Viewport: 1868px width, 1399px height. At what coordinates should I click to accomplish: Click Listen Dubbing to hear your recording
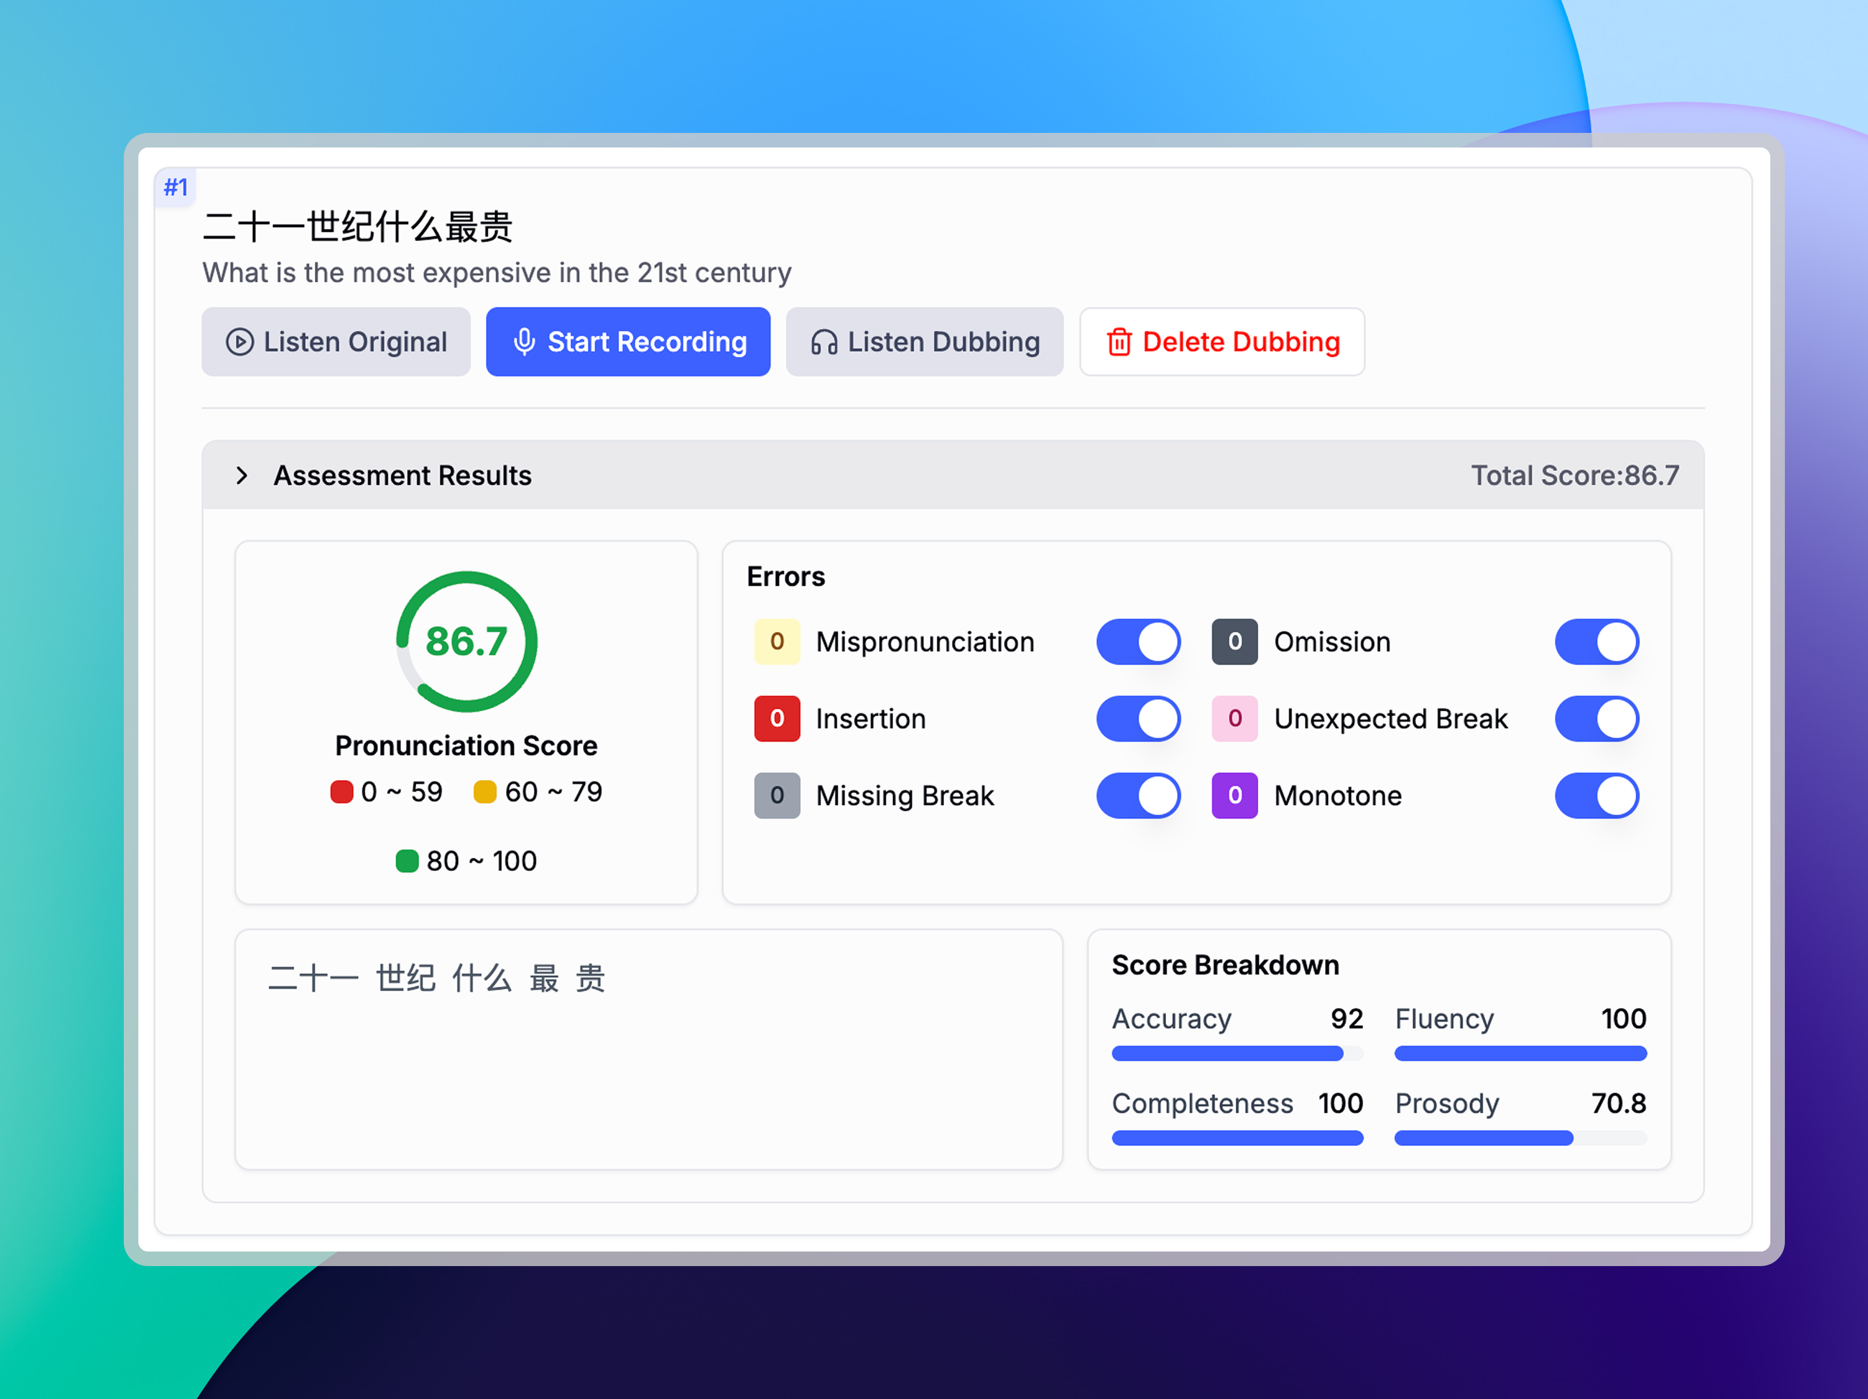(x=925, y=341)
